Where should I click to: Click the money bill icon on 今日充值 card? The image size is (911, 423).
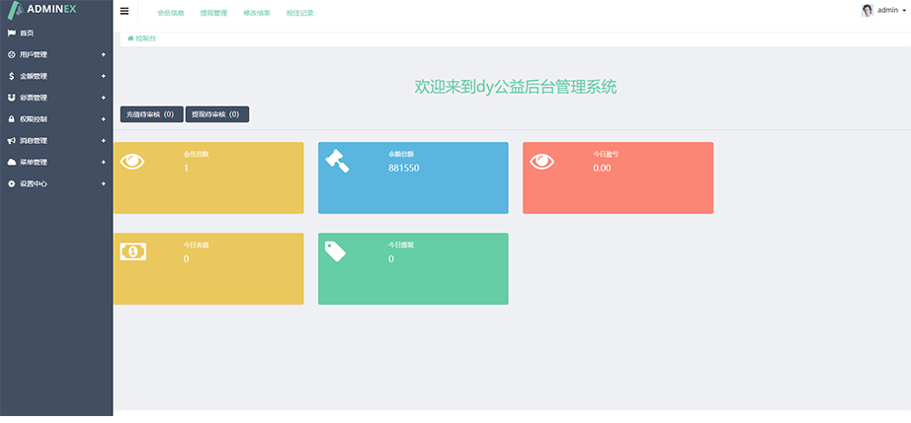pyautogui.click(x=132, y=251)
